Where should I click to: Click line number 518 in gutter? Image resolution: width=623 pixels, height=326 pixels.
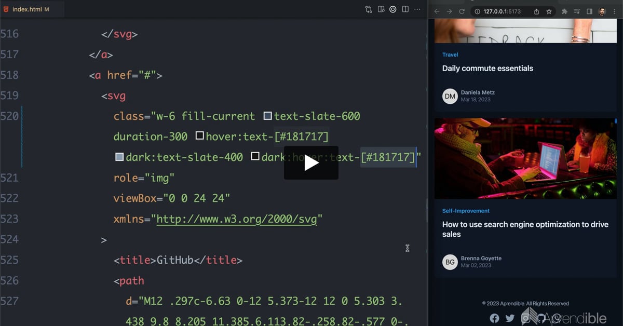[x=9, y=75]
